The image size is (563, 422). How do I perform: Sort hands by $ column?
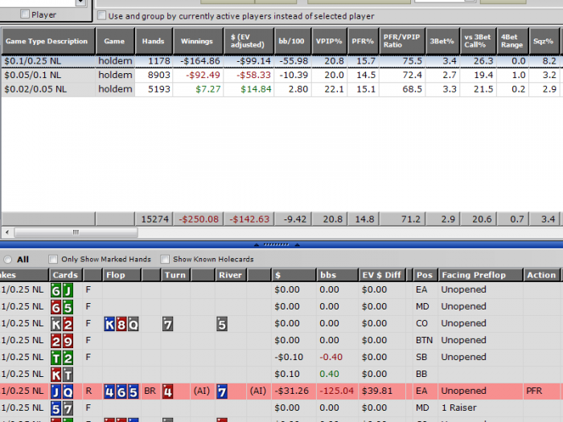coord(294,275)
